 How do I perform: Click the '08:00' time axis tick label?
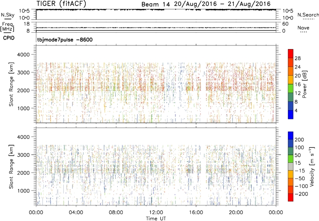point(116,213)
